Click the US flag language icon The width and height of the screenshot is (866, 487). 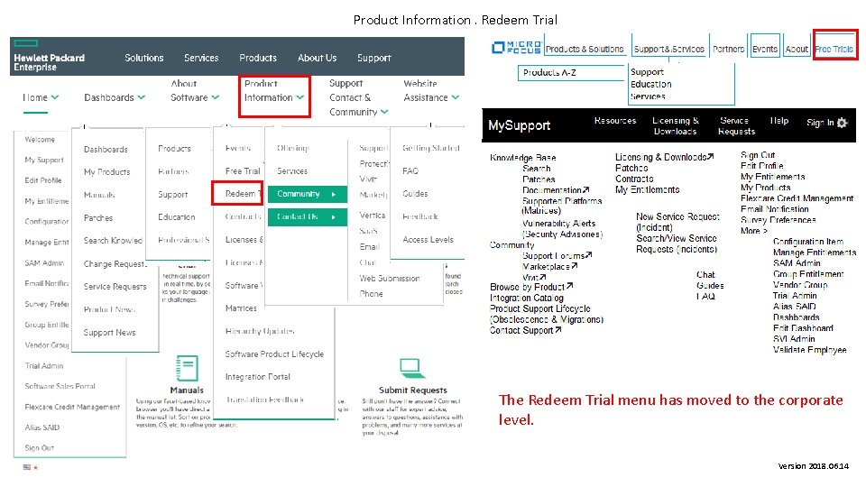coord(27,467)
